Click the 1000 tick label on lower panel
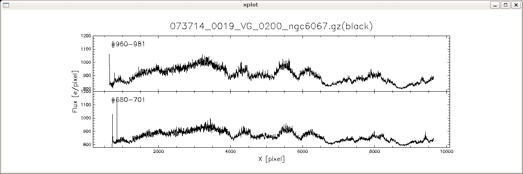This screenshot has height=174, width=523. [86, 118]
